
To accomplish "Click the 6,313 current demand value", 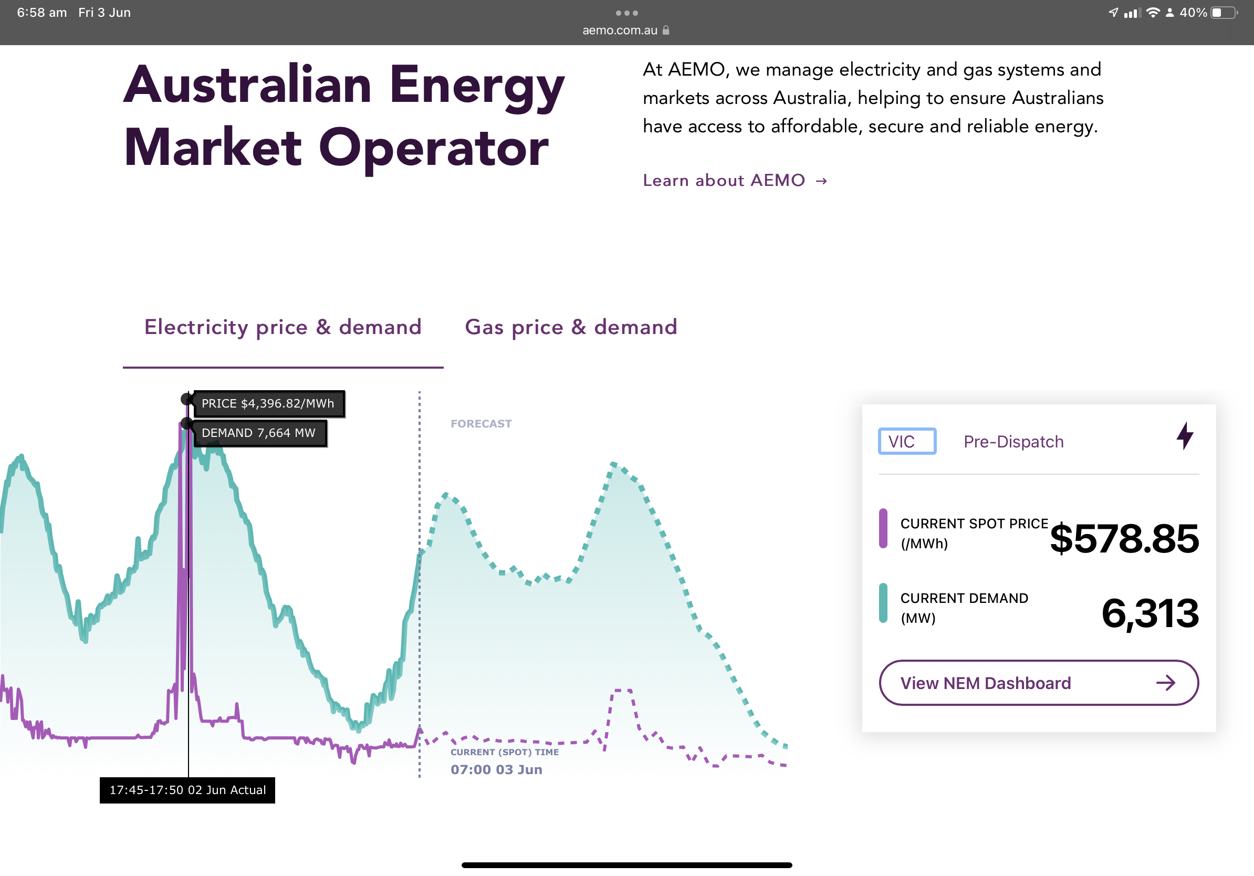I will pyautogui.click(x=1149, y=613).
